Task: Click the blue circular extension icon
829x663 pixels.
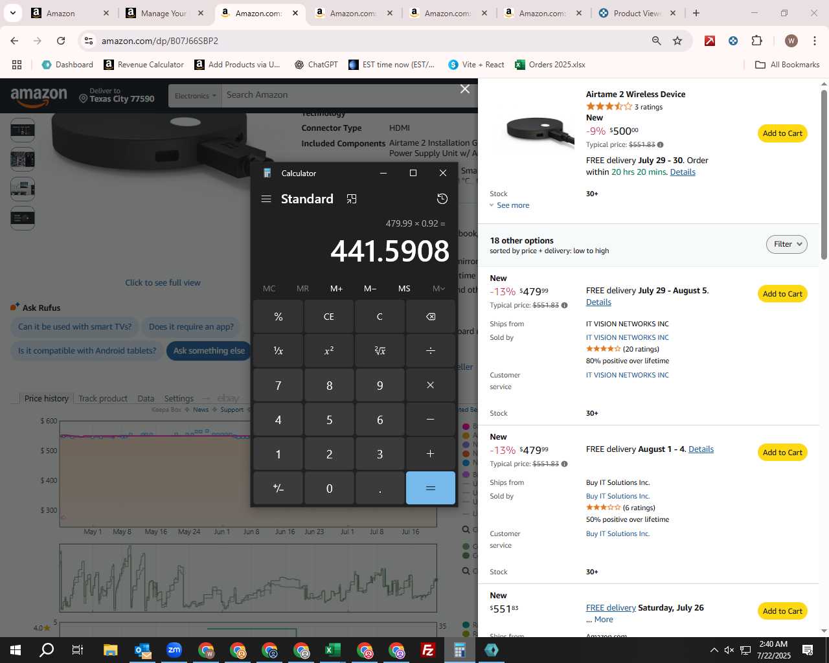Action: tap(733, 41)
